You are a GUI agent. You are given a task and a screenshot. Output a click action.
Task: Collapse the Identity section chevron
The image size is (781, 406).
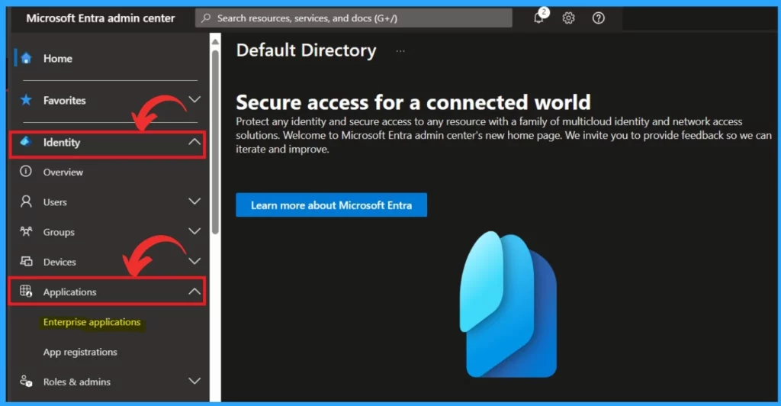click(194, 142)
